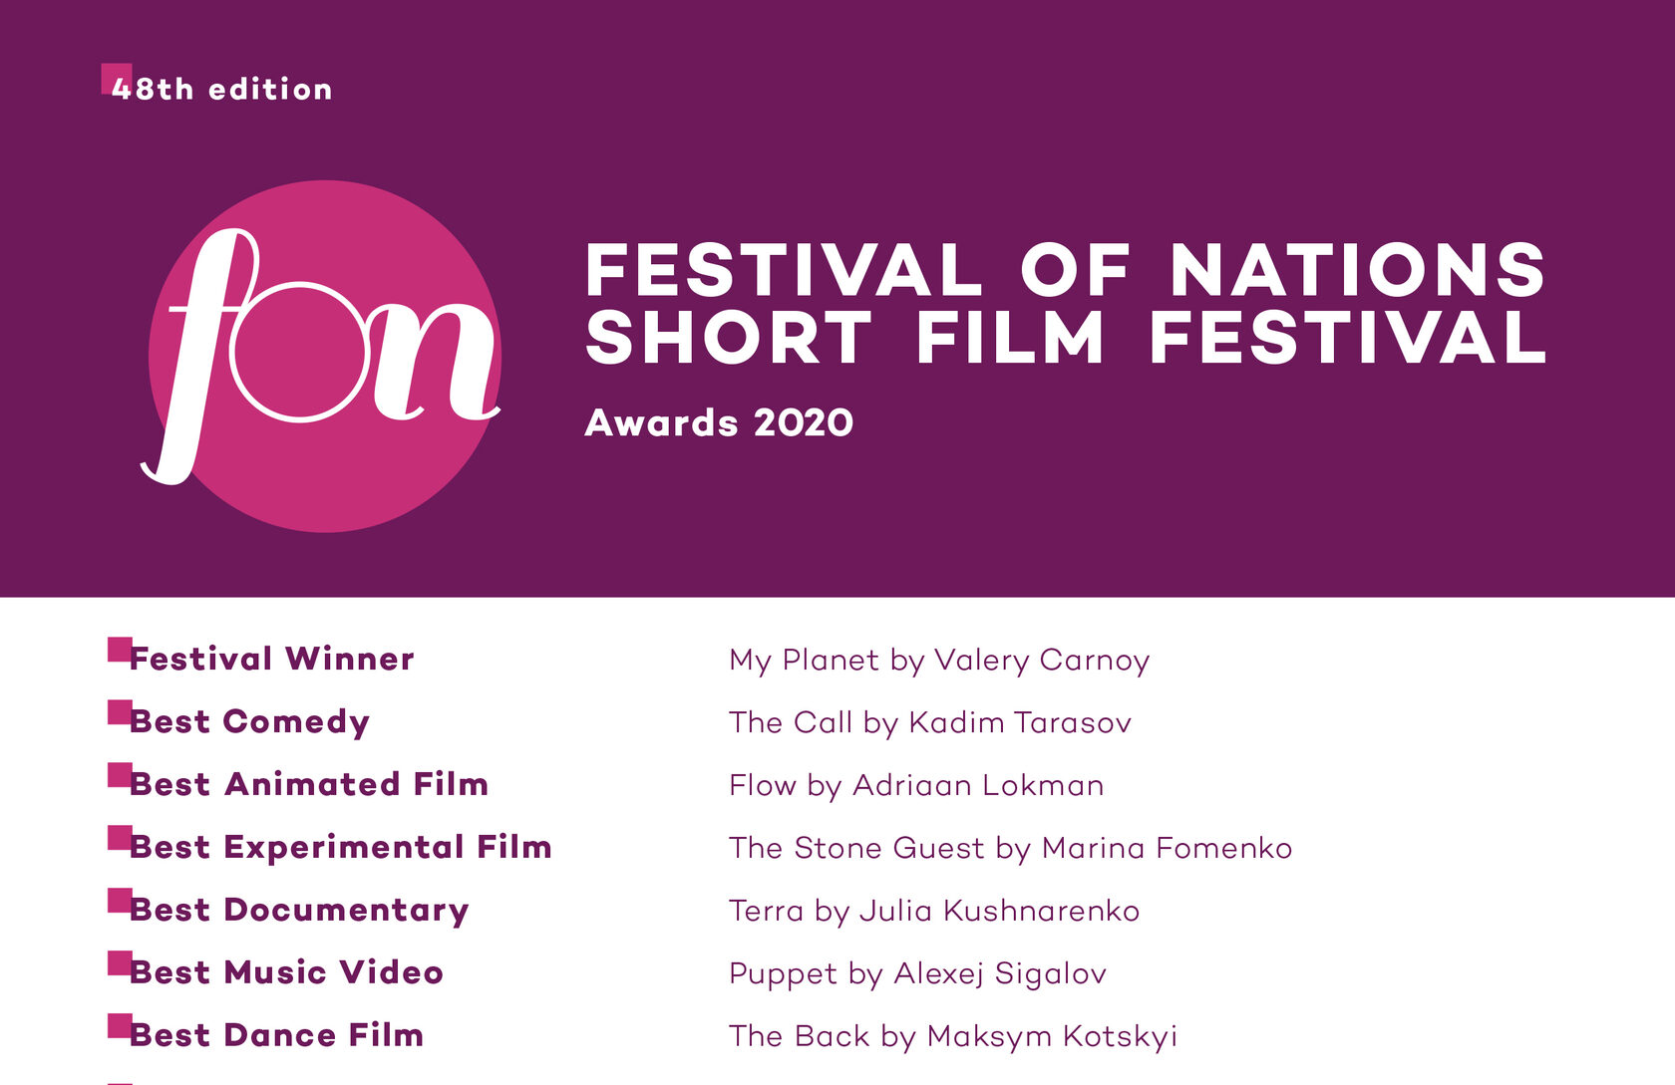The width and height of the screenshot is (1675, 1085).
Task: Click the pink square bullet next to Festival Winner
Action: [x=120, y=650]
